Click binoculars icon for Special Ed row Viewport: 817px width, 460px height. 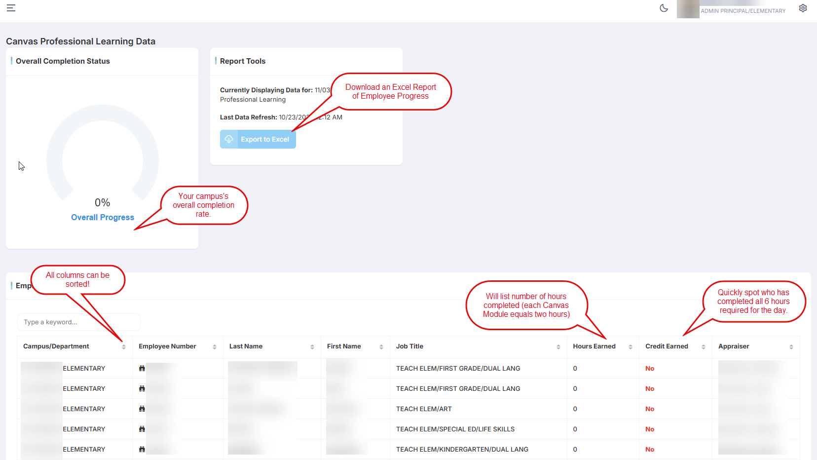click(x=142, y=429)
